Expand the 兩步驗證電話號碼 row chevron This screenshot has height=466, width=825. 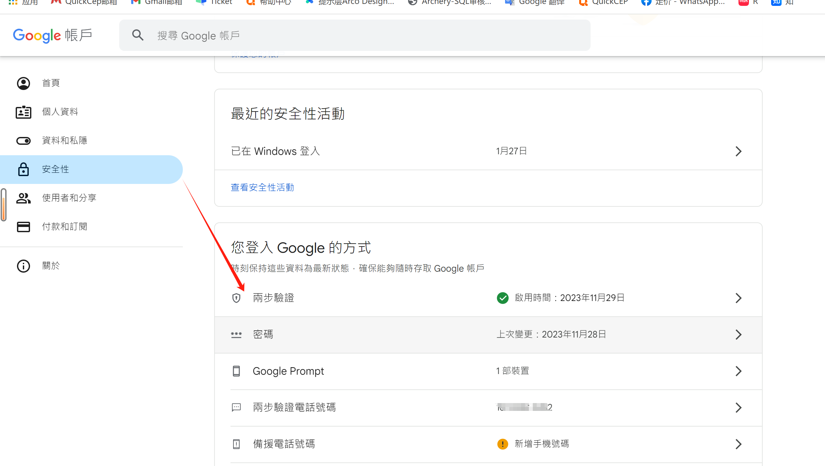click(738, 408)
